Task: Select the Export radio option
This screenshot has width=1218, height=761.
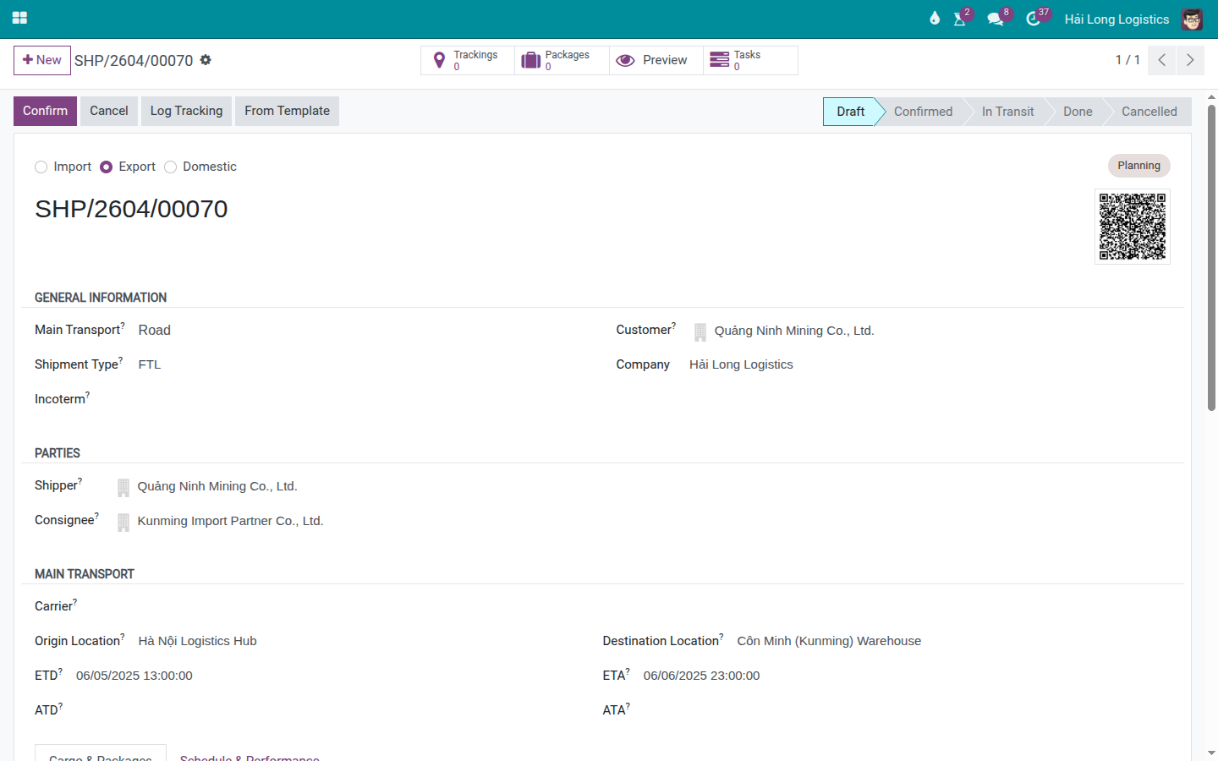Action: tap(106, 167)
